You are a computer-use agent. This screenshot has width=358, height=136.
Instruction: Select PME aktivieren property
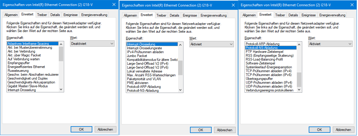point(137,83)
